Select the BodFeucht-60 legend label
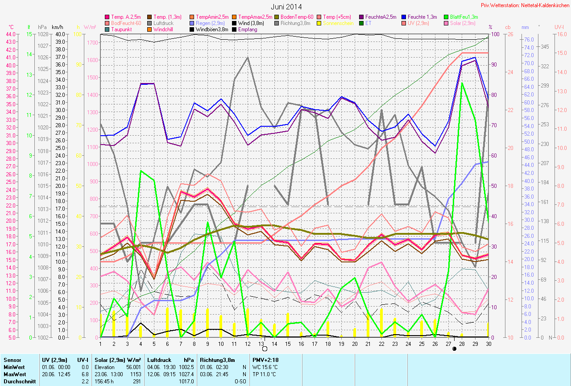 (126, 23)
